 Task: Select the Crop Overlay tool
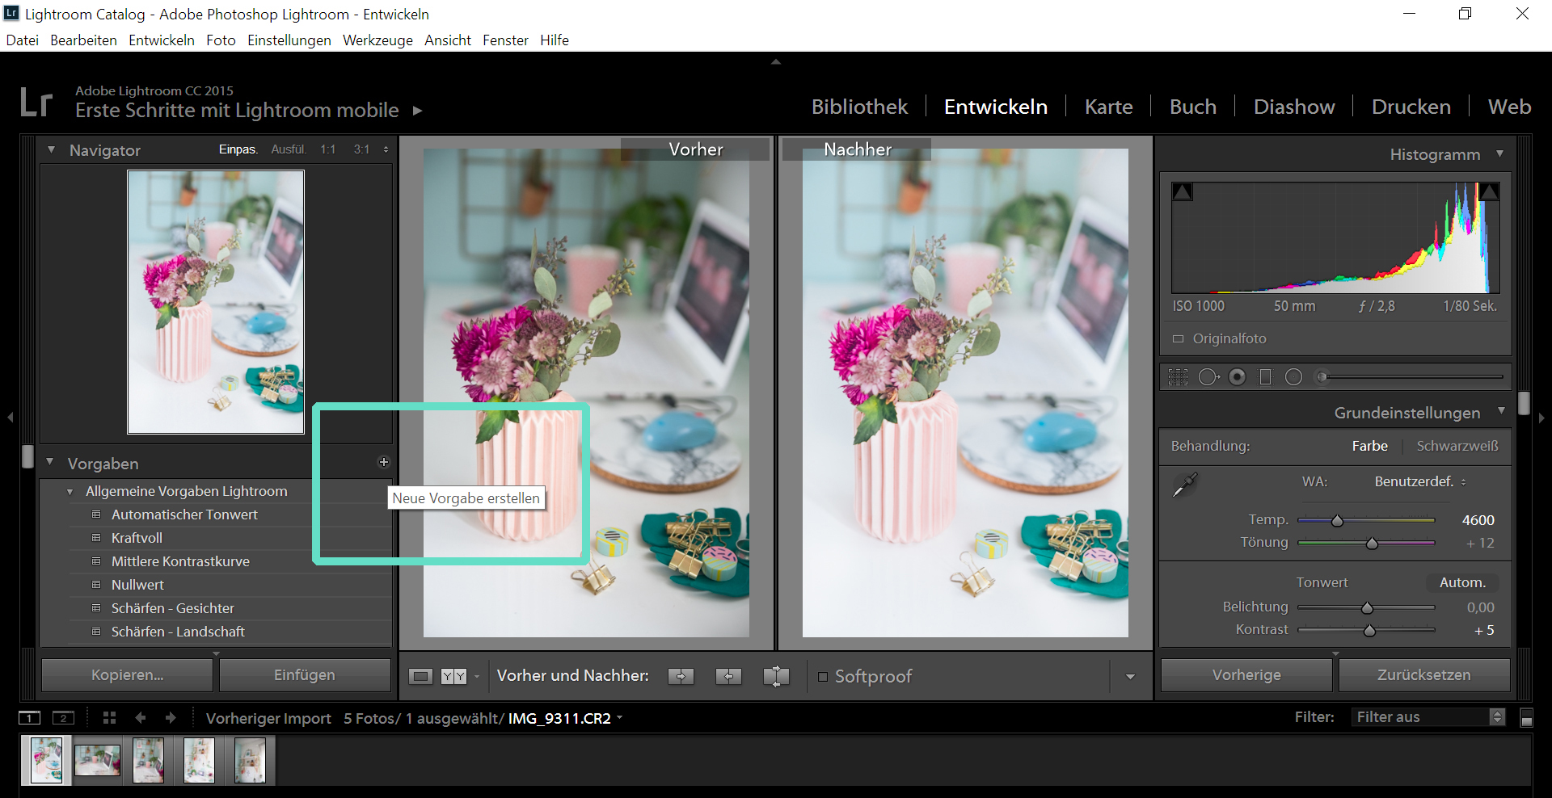coord(1179,377)
